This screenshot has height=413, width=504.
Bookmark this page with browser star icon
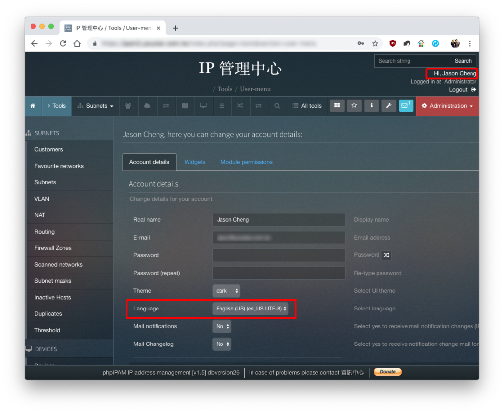point(375,43)
